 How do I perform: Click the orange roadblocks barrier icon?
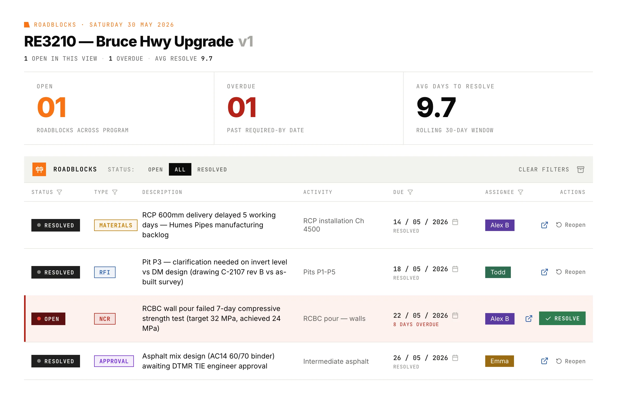(x=39, y=169)
